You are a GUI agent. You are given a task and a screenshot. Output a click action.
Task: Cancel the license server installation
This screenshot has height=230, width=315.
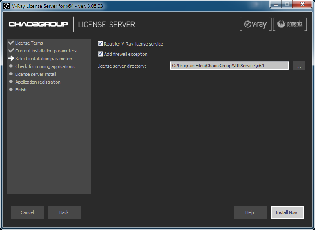[x=27, y=212]
